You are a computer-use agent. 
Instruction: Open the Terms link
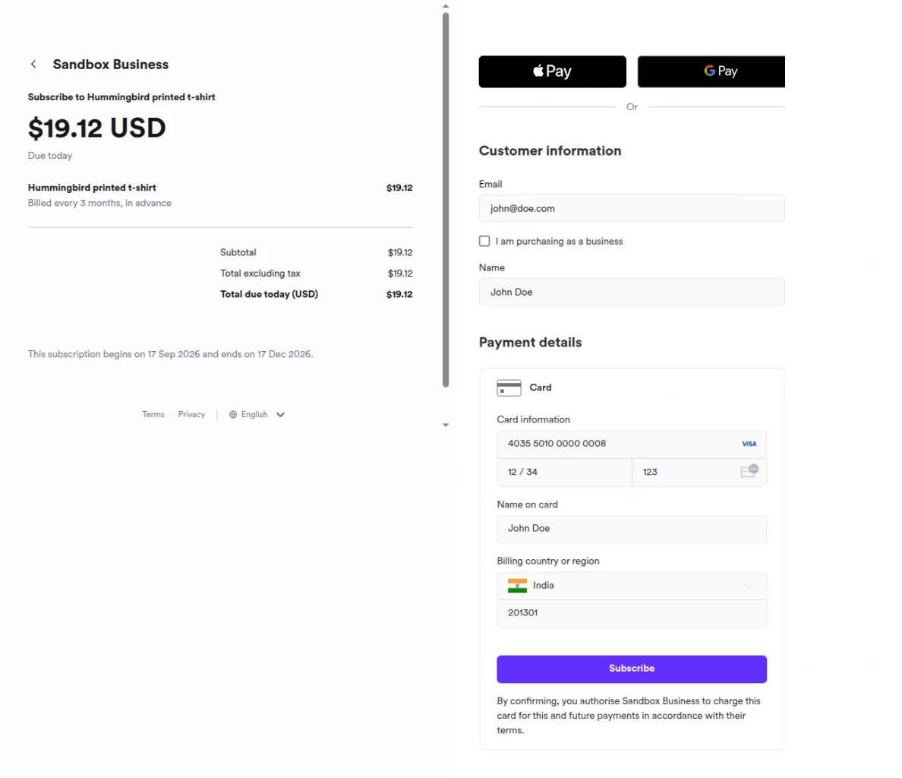[153, 414]
